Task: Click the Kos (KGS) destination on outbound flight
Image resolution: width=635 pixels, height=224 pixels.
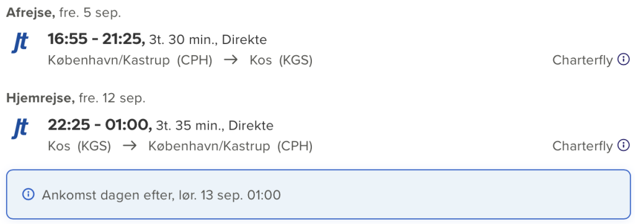Action: [281, 61]
